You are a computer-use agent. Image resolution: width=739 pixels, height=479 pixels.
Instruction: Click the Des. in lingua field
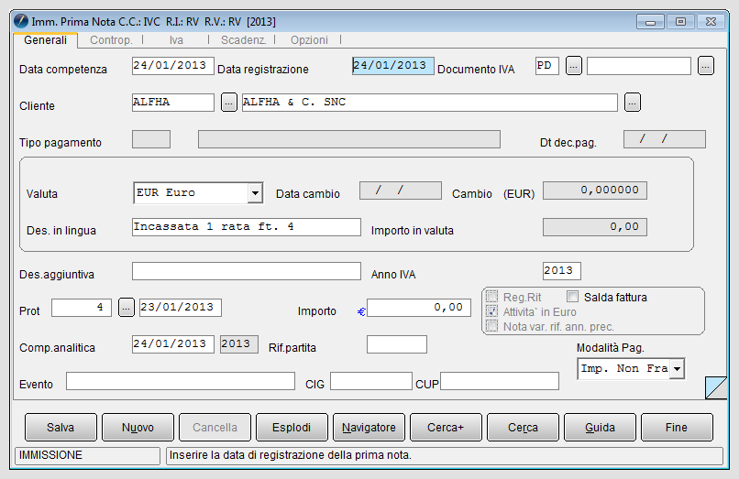pos(247,227)
